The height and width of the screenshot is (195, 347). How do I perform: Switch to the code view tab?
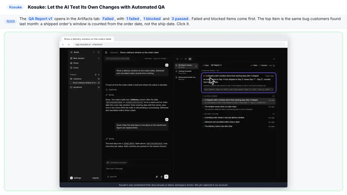[x=182, y=59]
